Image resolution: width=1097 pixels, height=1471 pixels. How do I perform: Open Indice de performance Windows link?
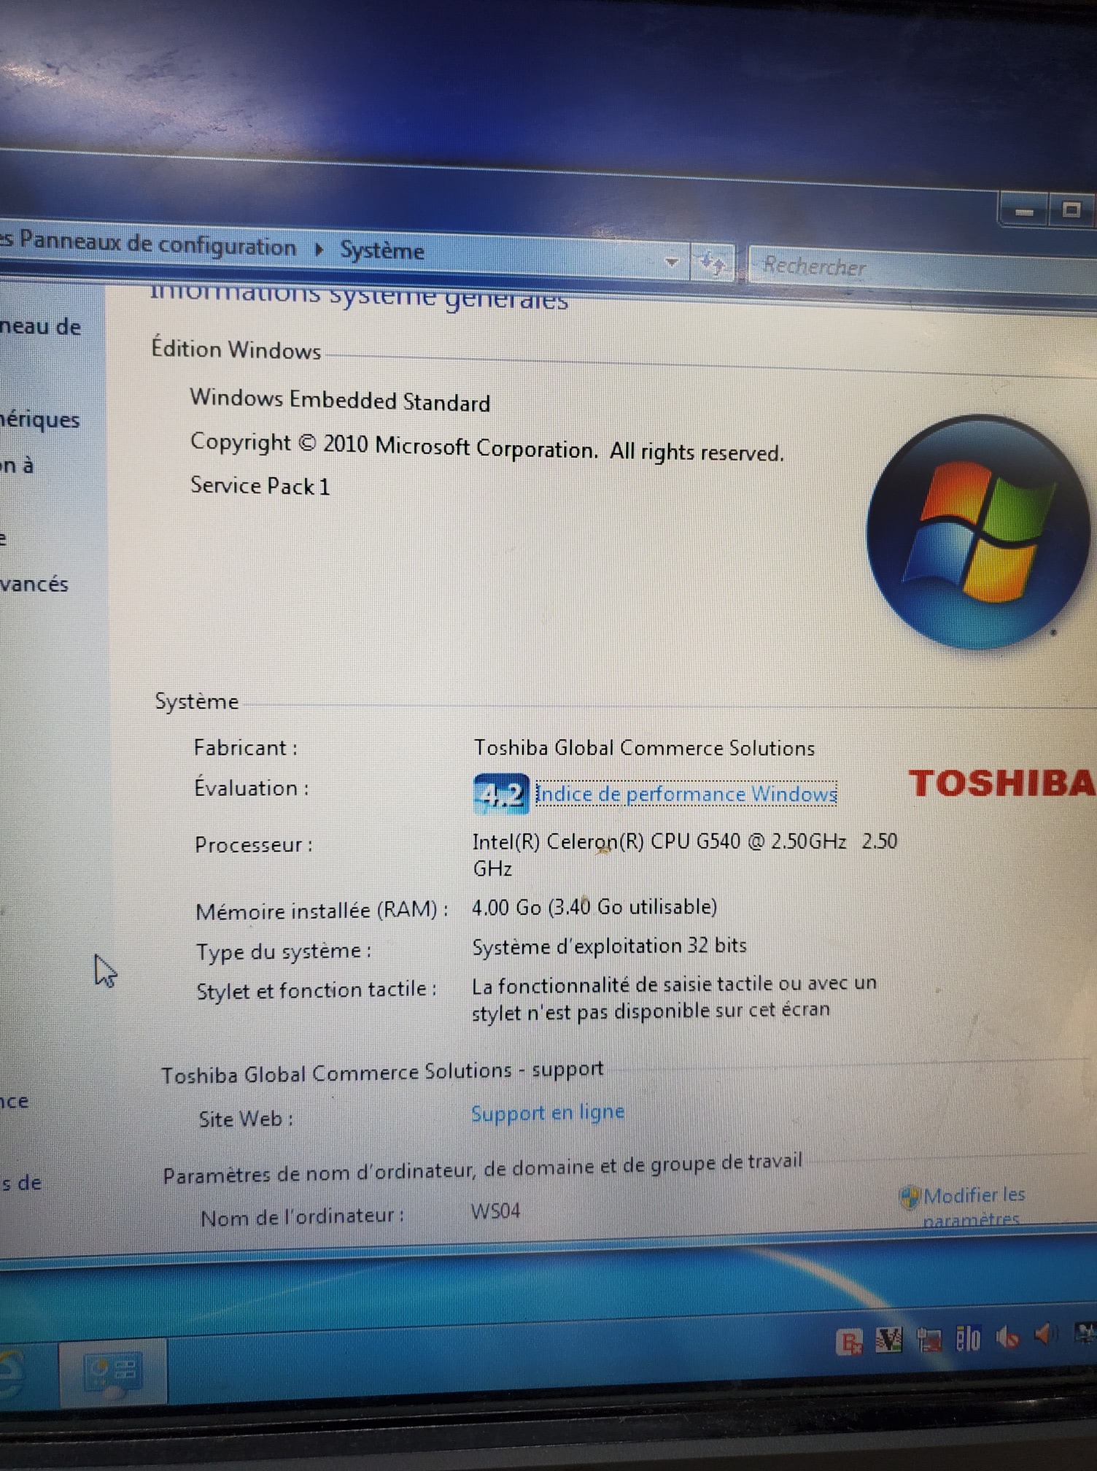(x=686, y=794)
